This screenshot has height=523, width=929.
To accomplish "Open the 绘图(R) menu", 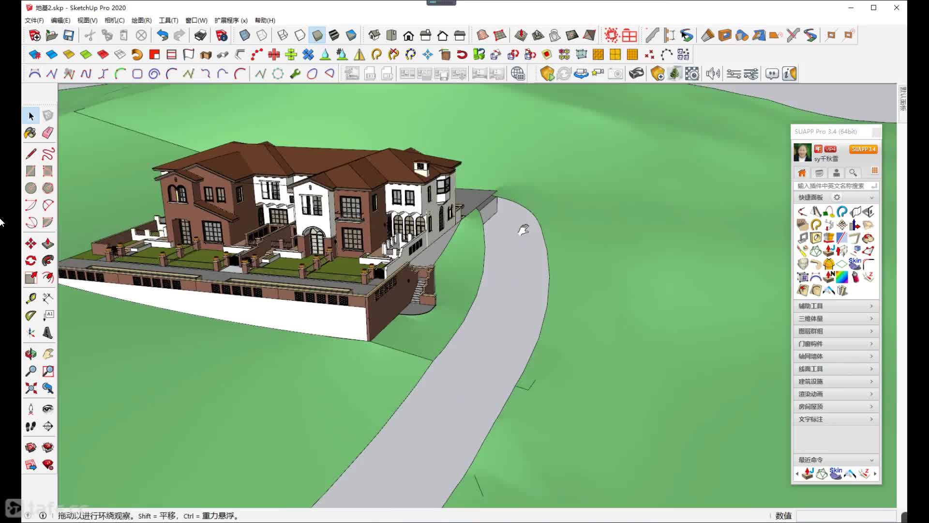I will (x=142, y=20).
